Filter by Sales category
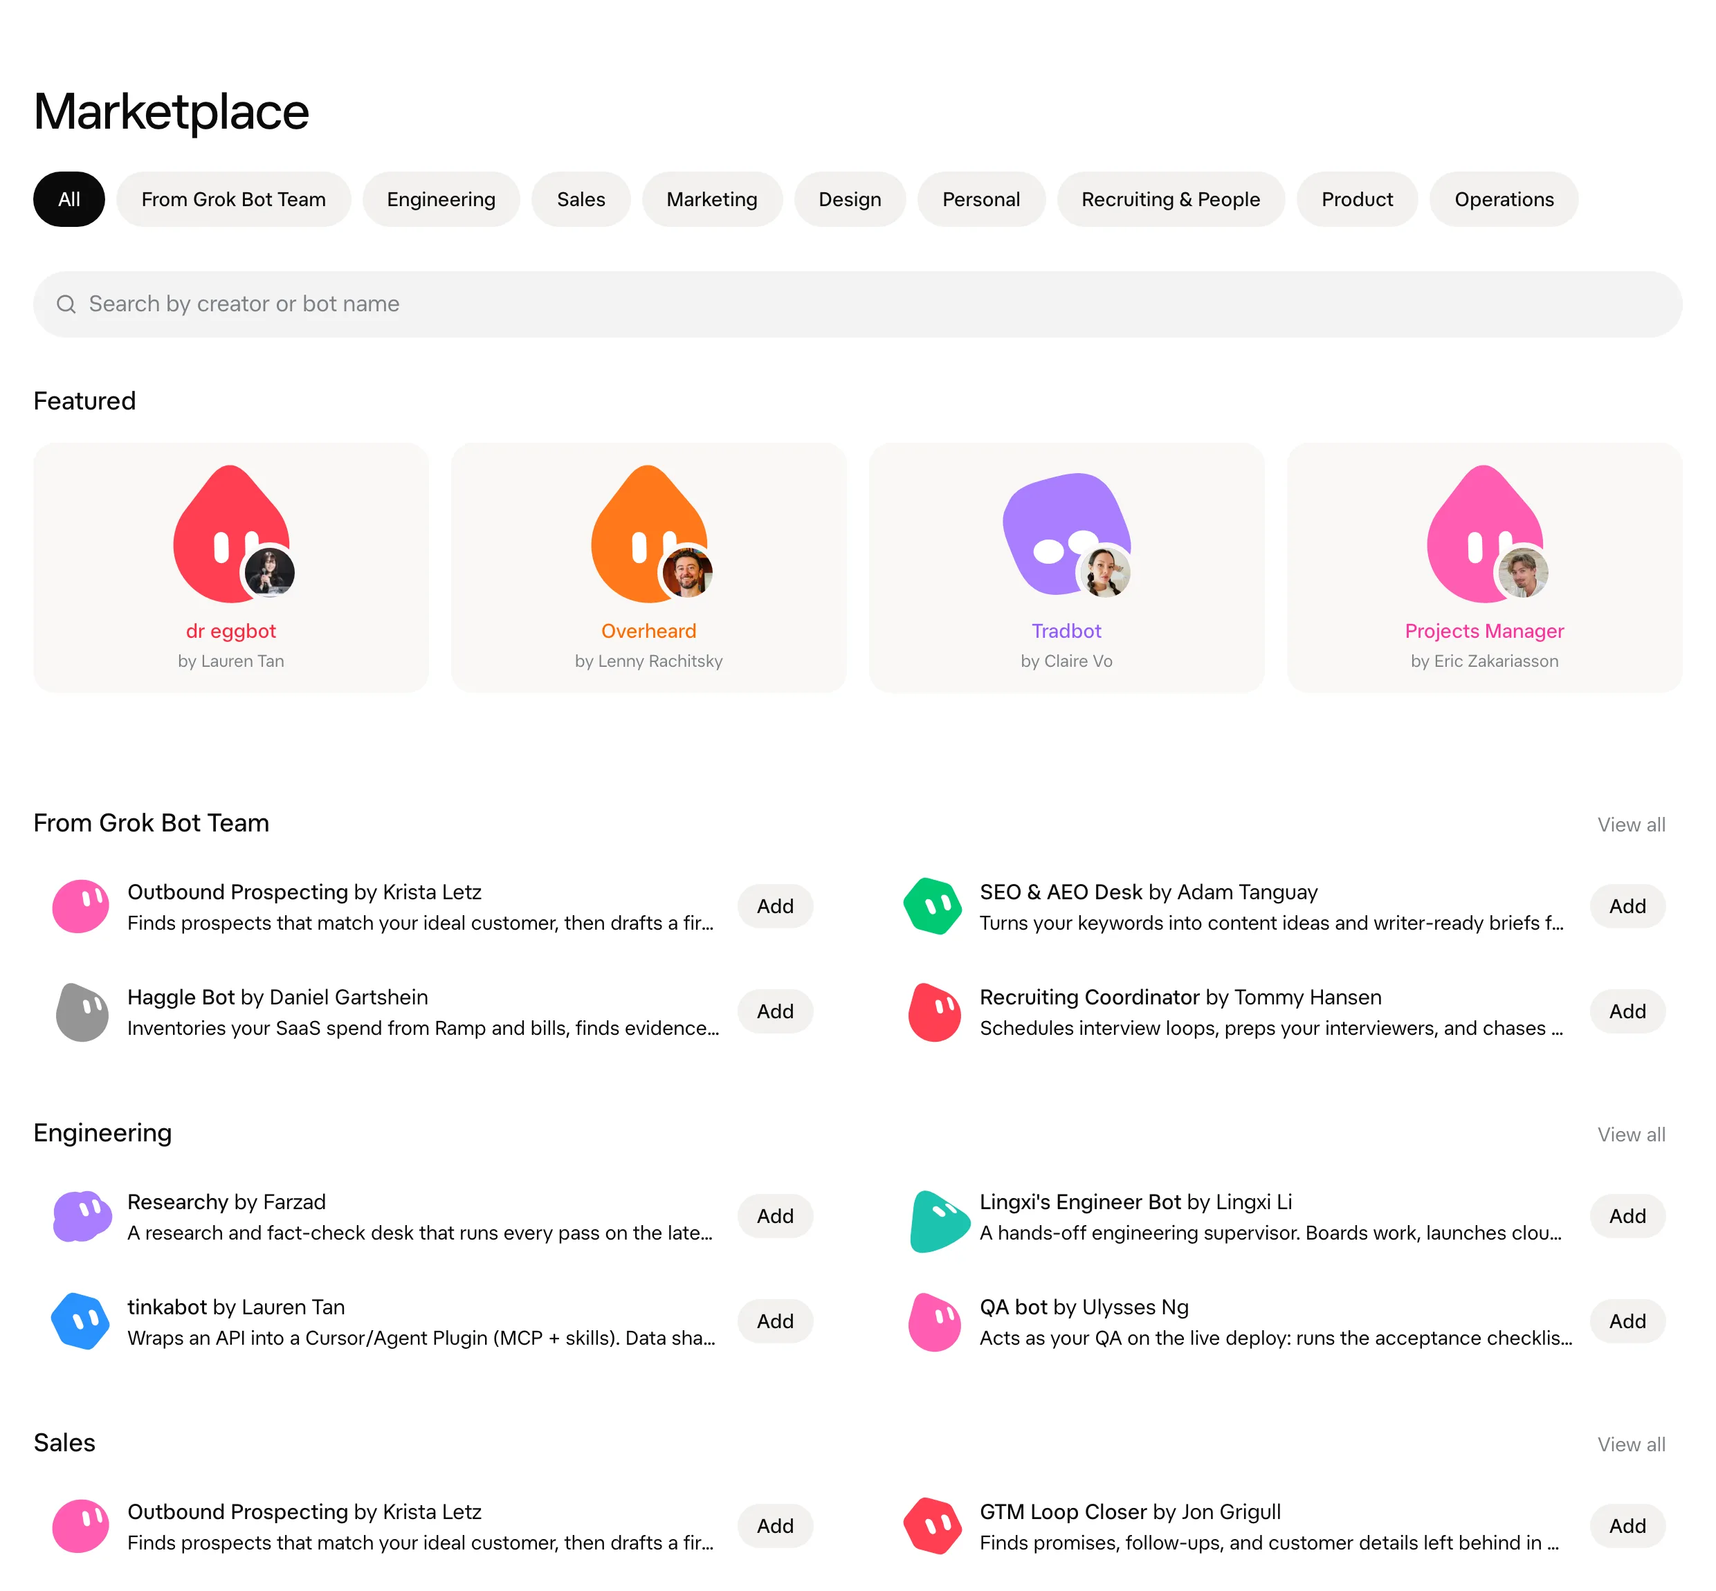Image resolution: width=1716 pixels, height=1591 pixels. [581, 199]
